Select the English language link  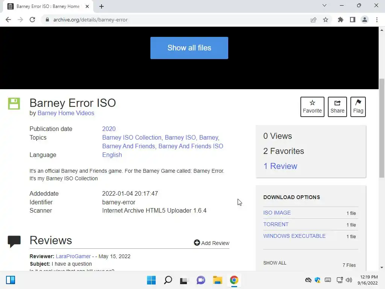point(112,155)
